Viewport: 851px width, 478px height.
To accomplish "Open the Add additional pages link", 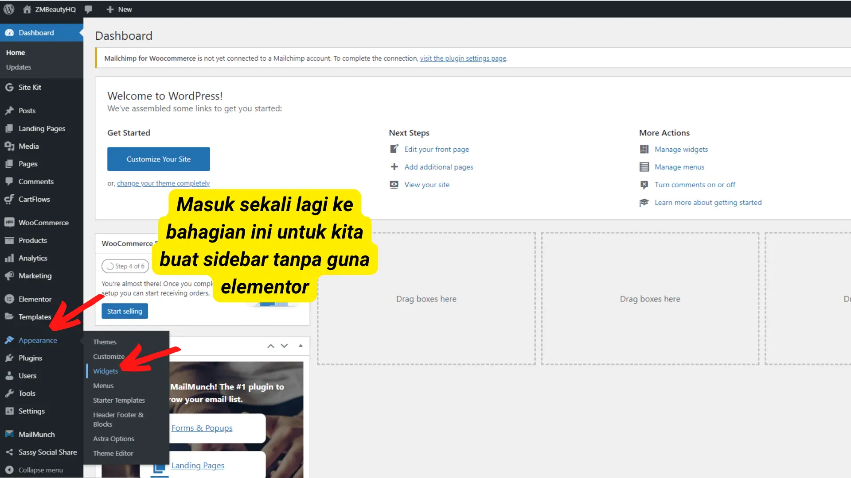I will 439,167.
